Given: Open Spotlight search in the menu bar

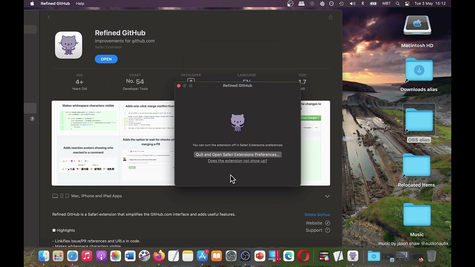Looking at the screenshot, I should [397, 3].
